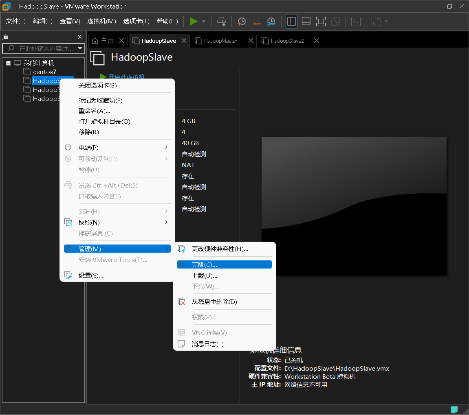Close the HadoopSlave tab
The width and height of the screenshot is (469, 415).
point(184,41)
